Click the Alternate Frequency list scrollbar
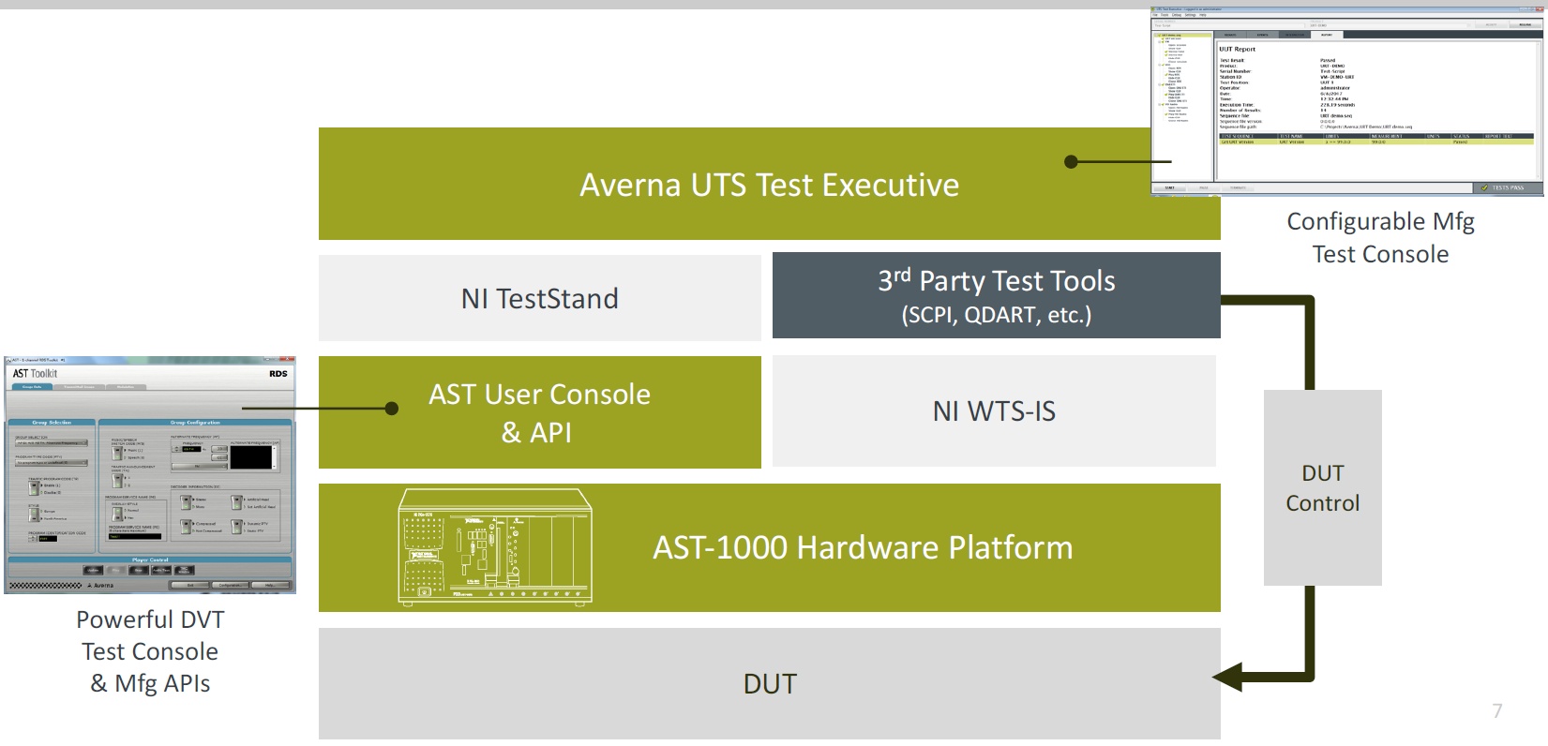 275,456
